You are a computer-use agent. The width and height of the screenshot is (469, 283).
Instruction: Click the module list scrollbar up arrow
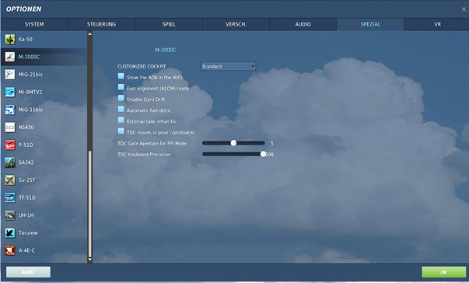pos(89,33)
